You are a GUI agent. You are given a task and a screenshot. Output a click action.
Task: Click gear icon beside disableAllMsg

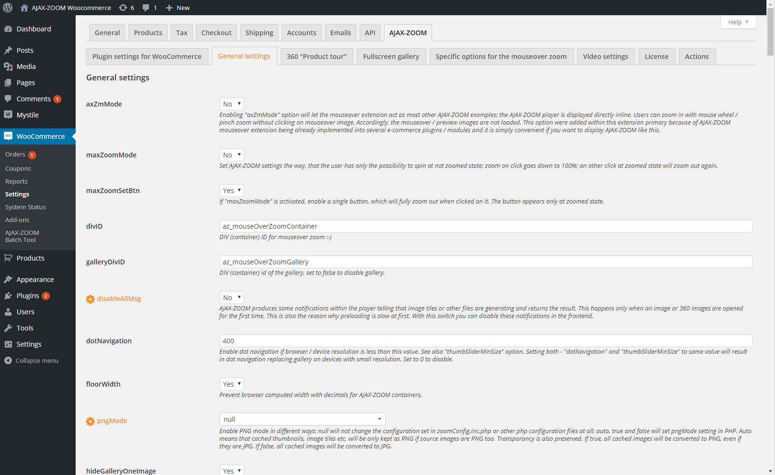point(90,299)
